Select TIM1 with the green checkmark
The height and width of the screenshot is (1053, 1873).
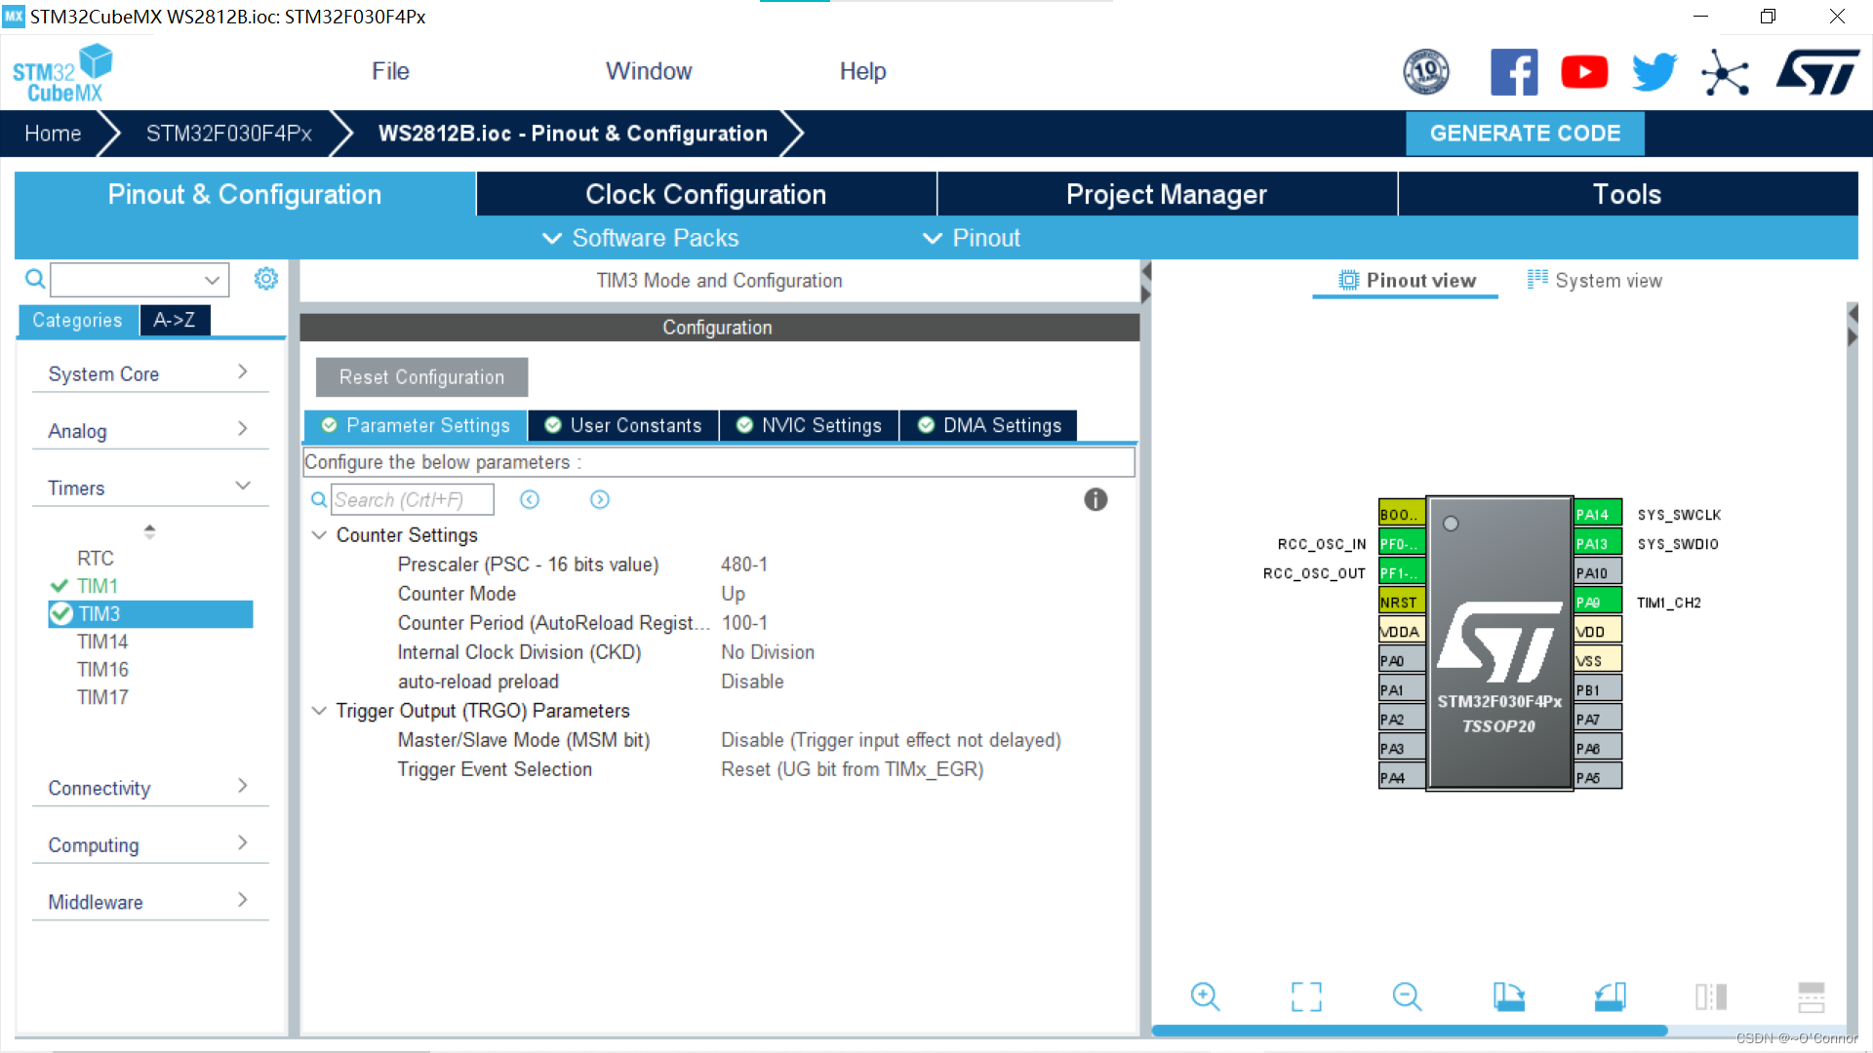(x=97, y=586)
